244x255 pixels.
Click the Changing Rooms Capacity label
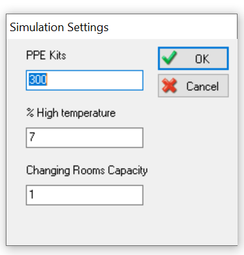pos(87,171)
